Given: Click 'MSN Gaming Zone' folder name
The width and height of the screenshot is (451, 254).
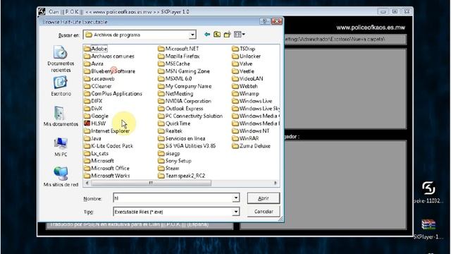Looking at the screenshot, I should point(187,71).
